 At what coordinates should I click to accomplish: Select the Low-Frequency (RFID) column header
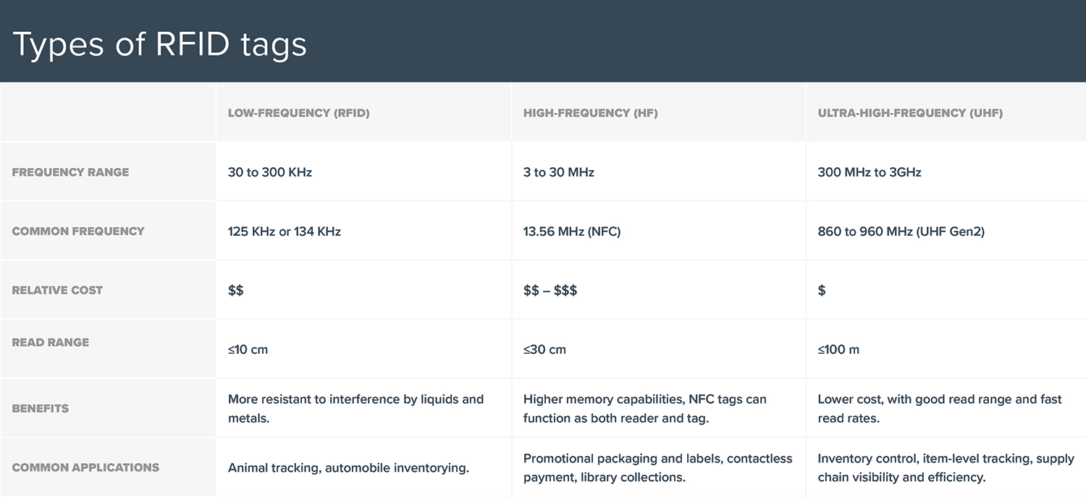pos(298,113)
